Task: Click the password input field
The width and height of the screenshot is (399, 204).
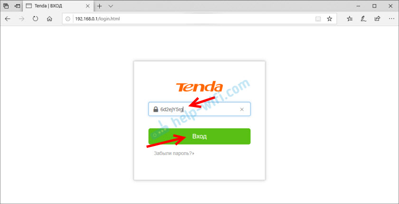Action: [199, 109]
